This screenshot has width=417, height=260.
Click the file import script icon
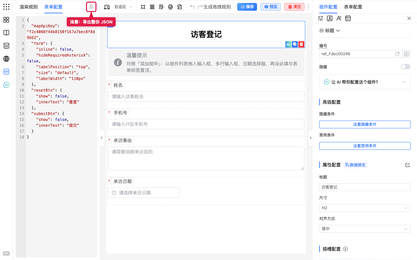180,7
